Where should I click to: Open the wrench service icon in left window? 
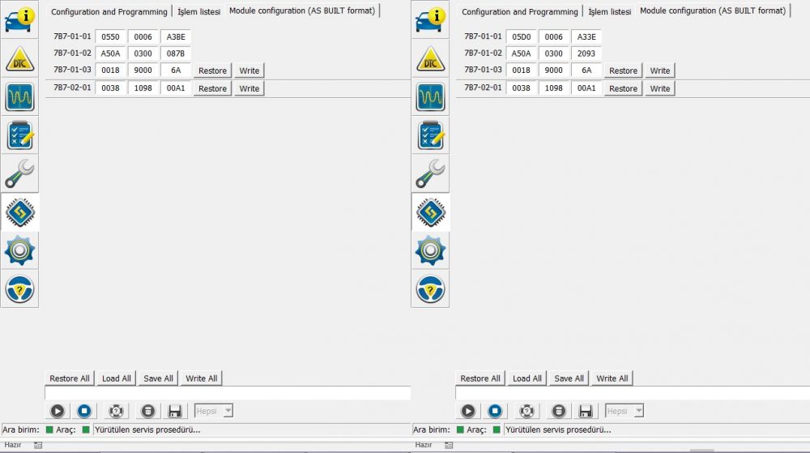pos(19,173)
